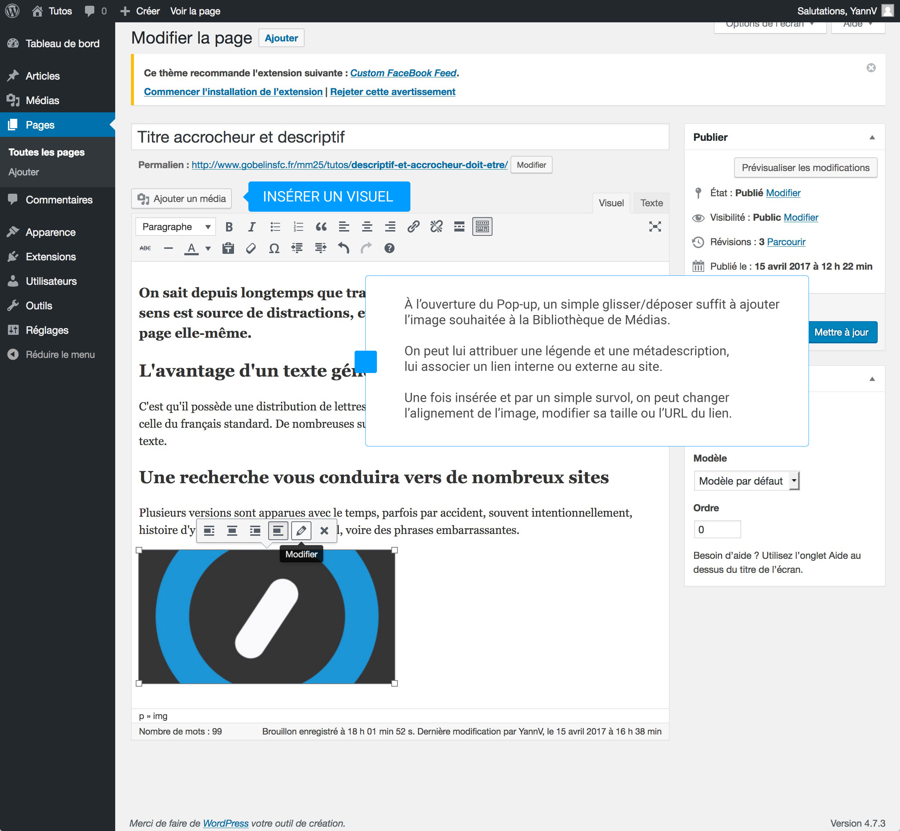Decrease paragraph indent

pos(297,248)
